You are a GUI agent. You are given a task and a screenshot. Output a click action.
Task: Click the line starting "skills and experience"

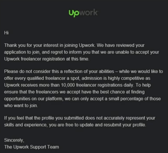pos(75,125)
